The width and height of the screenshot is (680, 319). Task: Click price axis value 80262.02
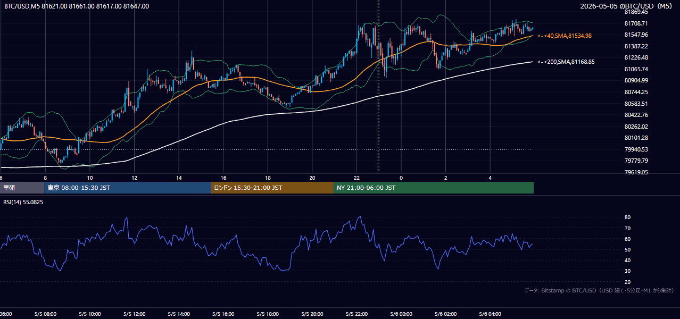tap(636, 127)
